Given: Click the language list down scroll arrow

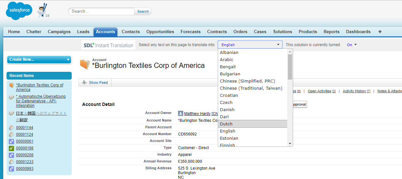Looking at the screenshot, I should point(290,144).
